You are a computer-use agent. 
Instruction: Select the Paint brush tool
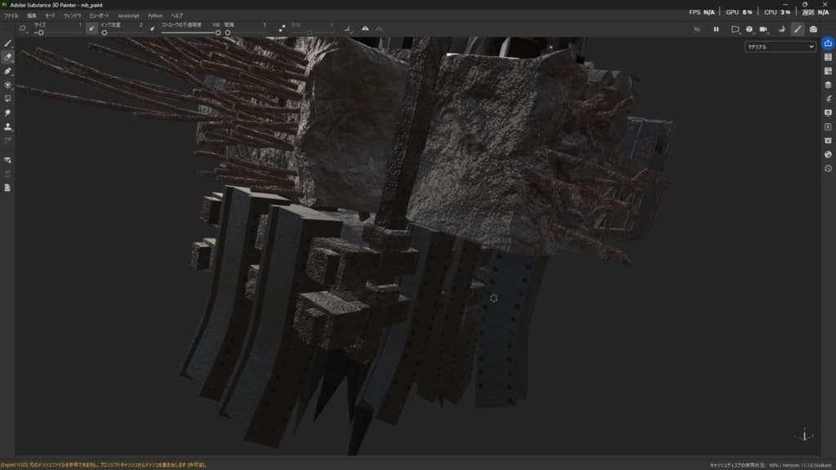(x=7, y=43)
